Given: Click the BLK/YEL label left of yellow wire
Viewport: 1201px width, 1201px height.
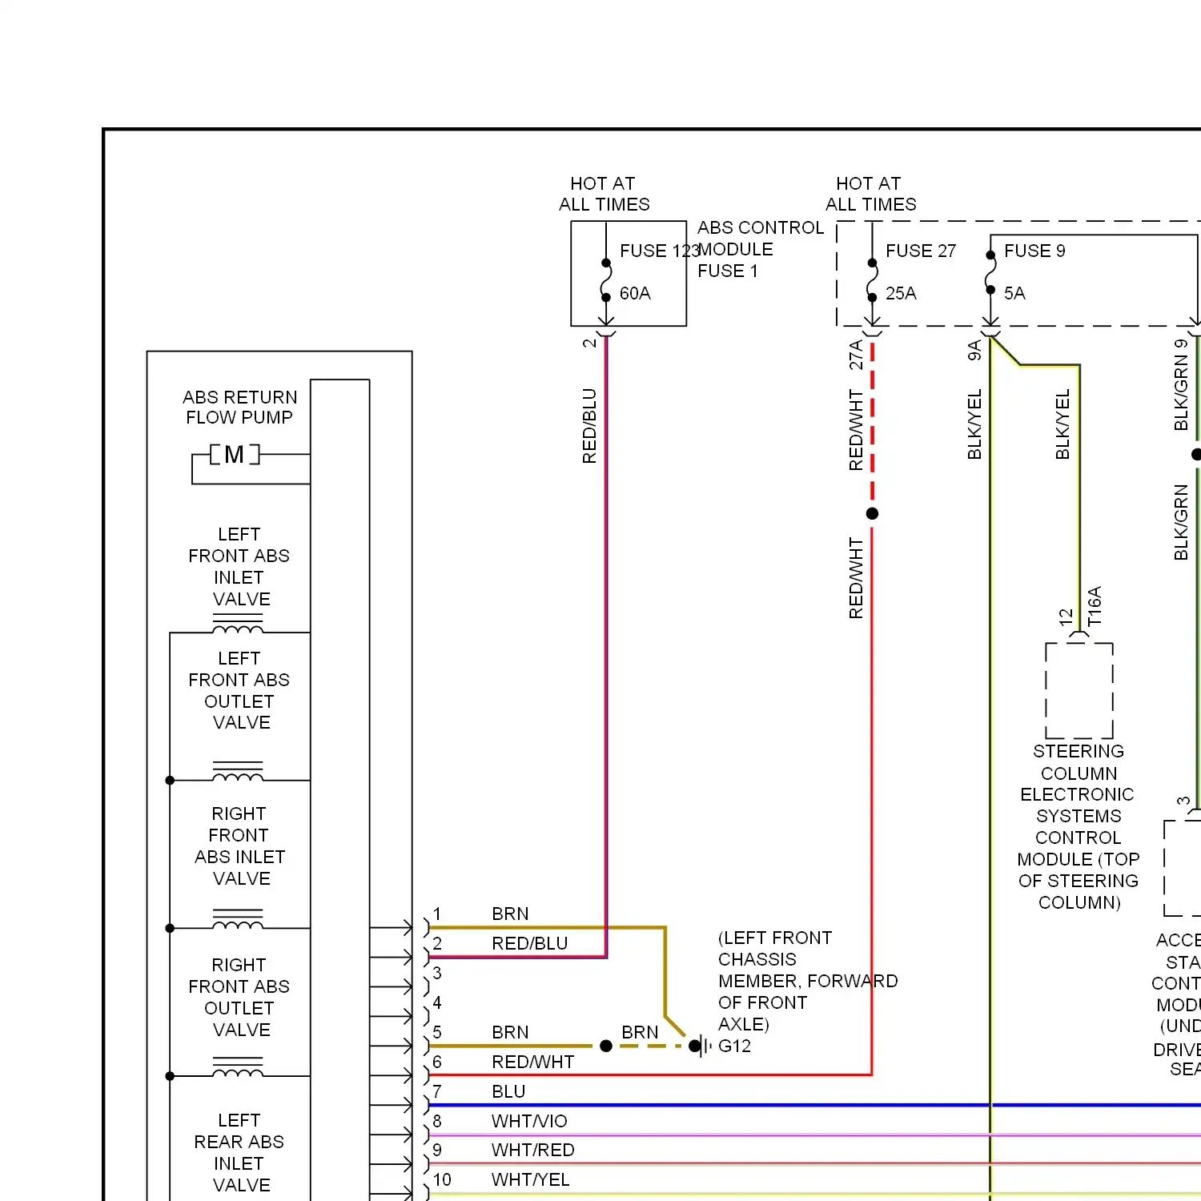Looking at the screenshot, I should pos(974,424).
